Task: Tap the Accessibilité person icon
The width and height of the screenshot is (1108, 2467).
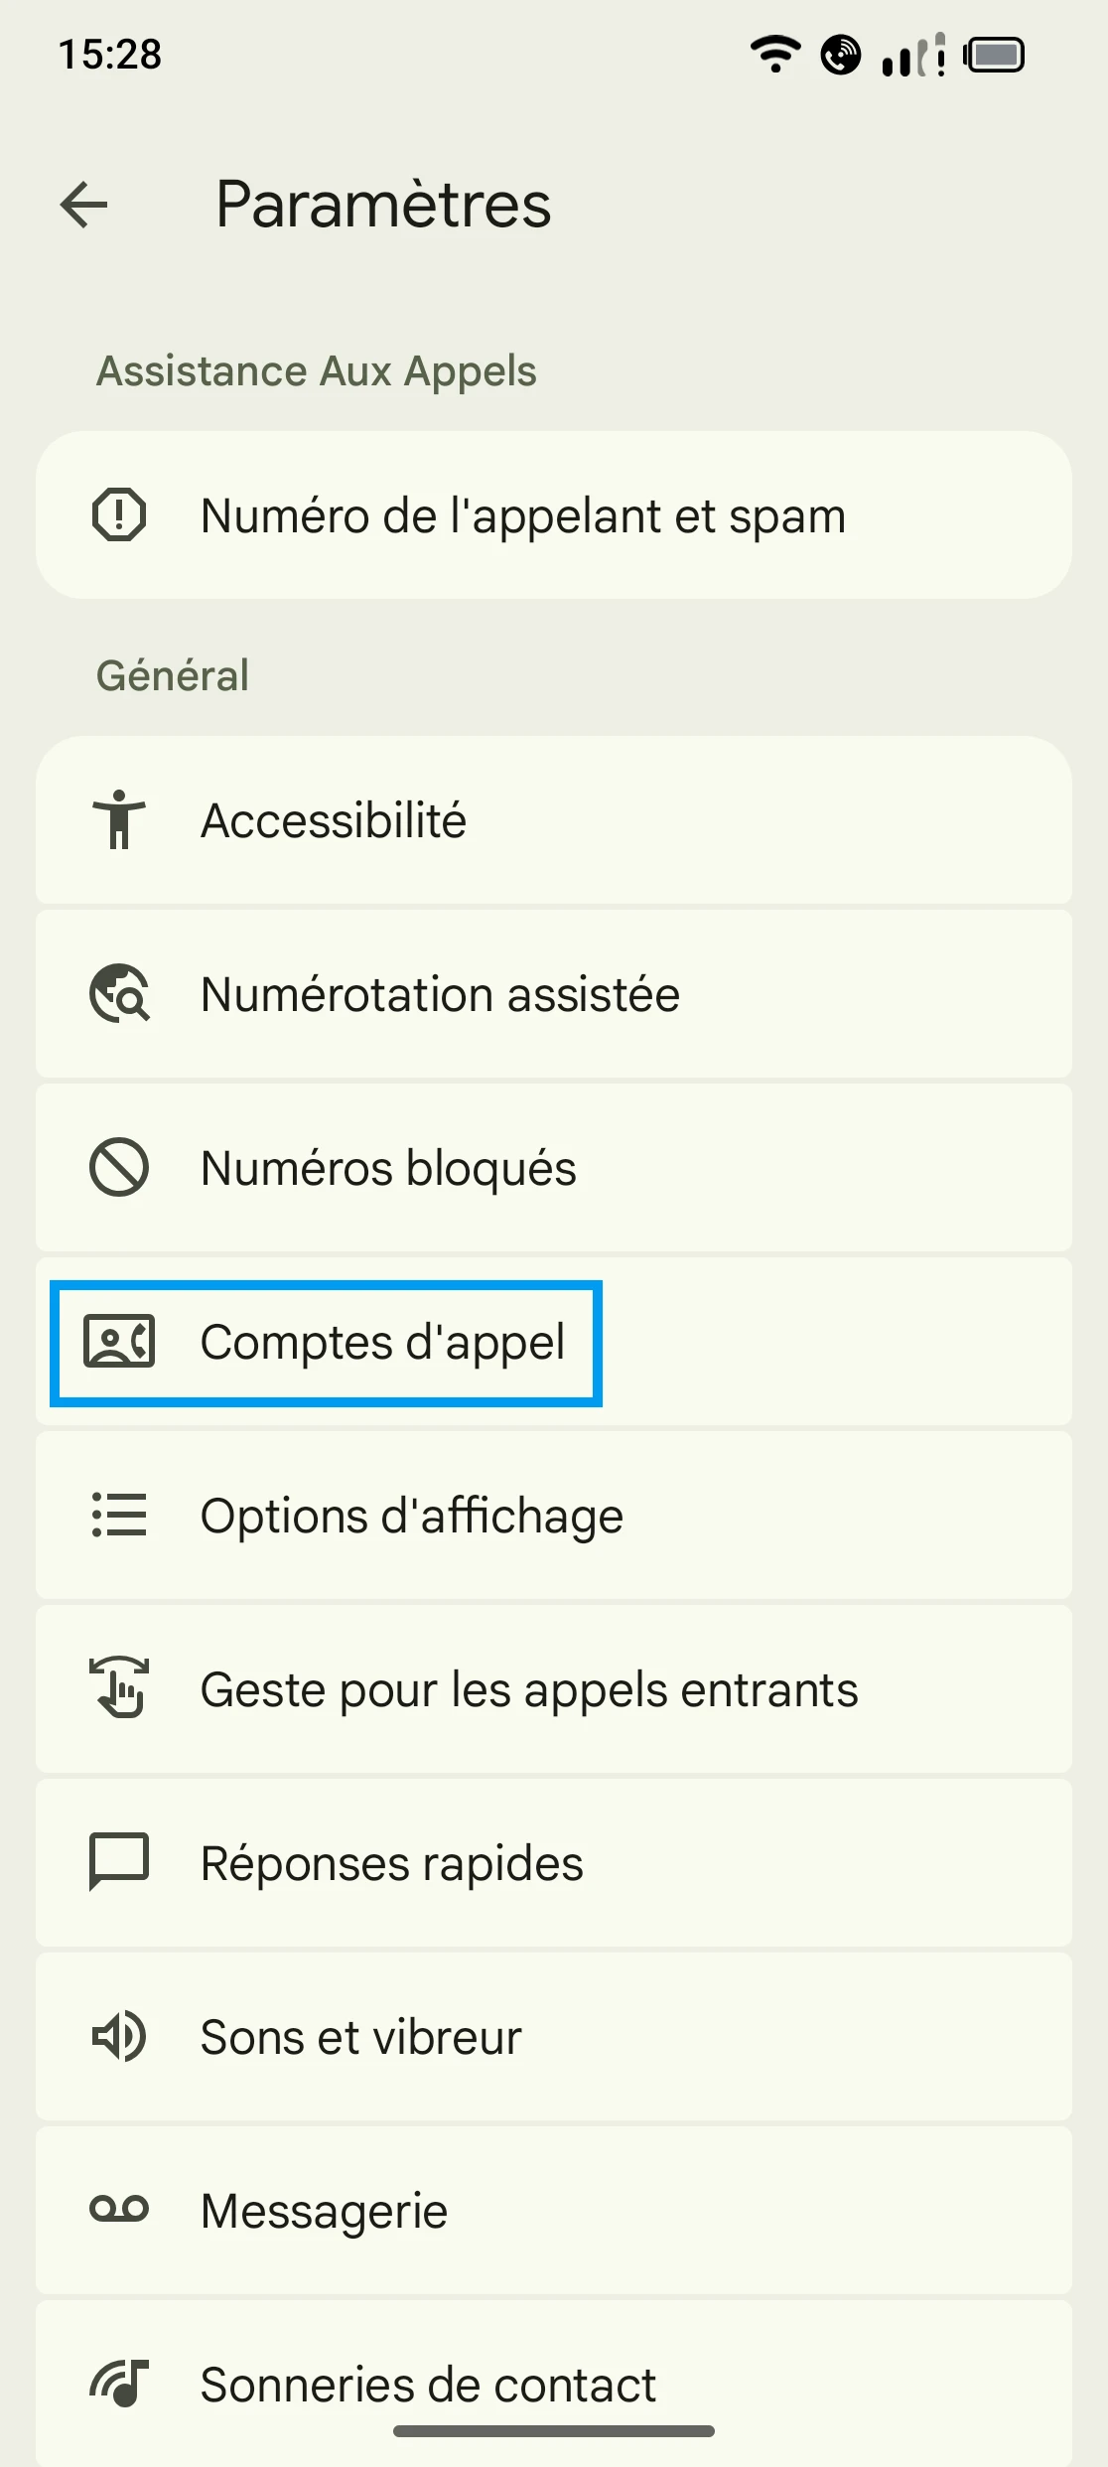Action: pyautogui.click(x=119, y=820)
